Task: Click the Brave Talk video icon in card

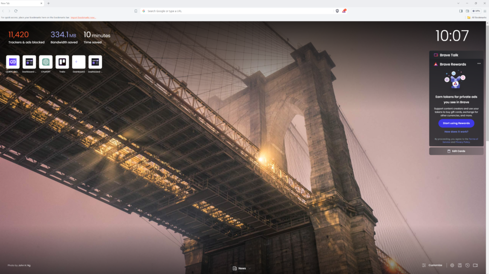Action: [x=436, y=55]
